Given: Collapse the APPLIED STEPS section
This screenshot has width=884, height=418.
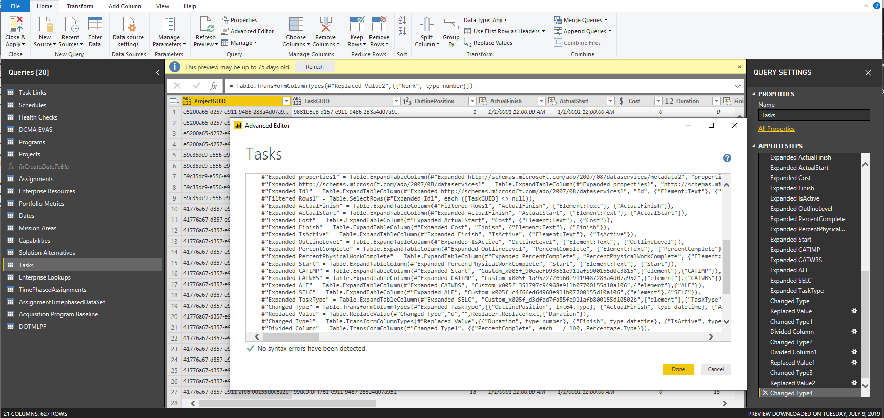Looking at the screenshot, I should pos(754,146).
